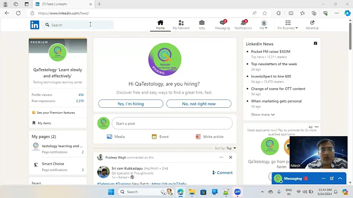Toggle browser Split screen icon
353x198 pixels.
click(291, 13)
